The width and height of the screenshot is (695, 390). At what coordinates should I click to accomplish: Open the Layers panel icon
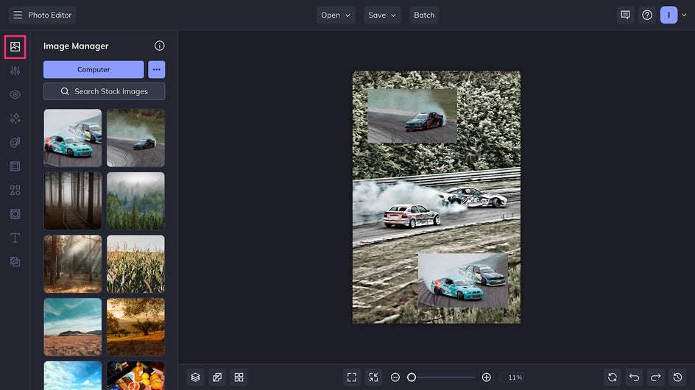pos(196,377)
